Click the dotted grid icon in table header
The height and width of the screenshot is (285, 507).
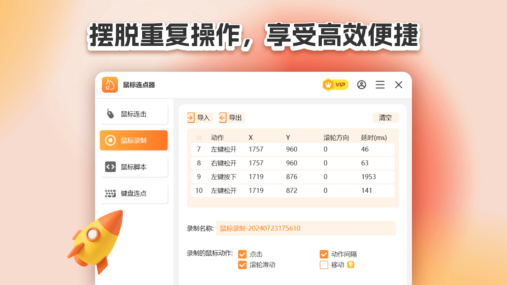pyautogui.click(x=199, y=137)
